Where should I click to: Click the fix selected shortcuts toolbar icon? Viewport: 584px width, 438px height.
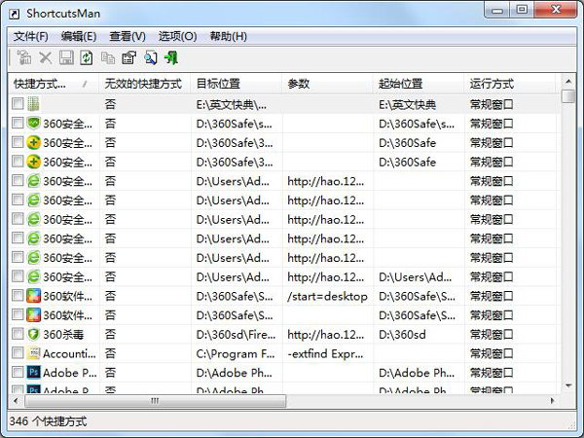coord(24,58)
